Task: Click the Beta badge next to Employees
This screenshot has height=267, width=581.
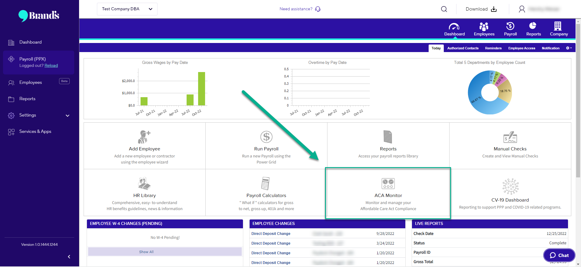Action: click(64, 81)
